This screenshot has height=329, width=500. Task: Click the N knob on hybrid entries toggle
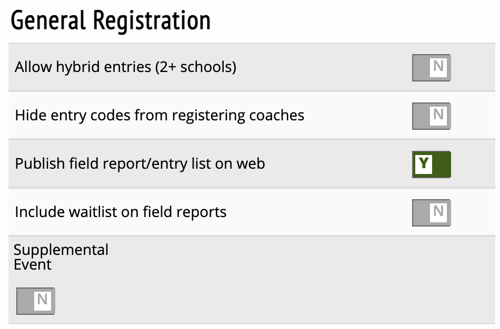pyautogui.click(x=438, y=67)
